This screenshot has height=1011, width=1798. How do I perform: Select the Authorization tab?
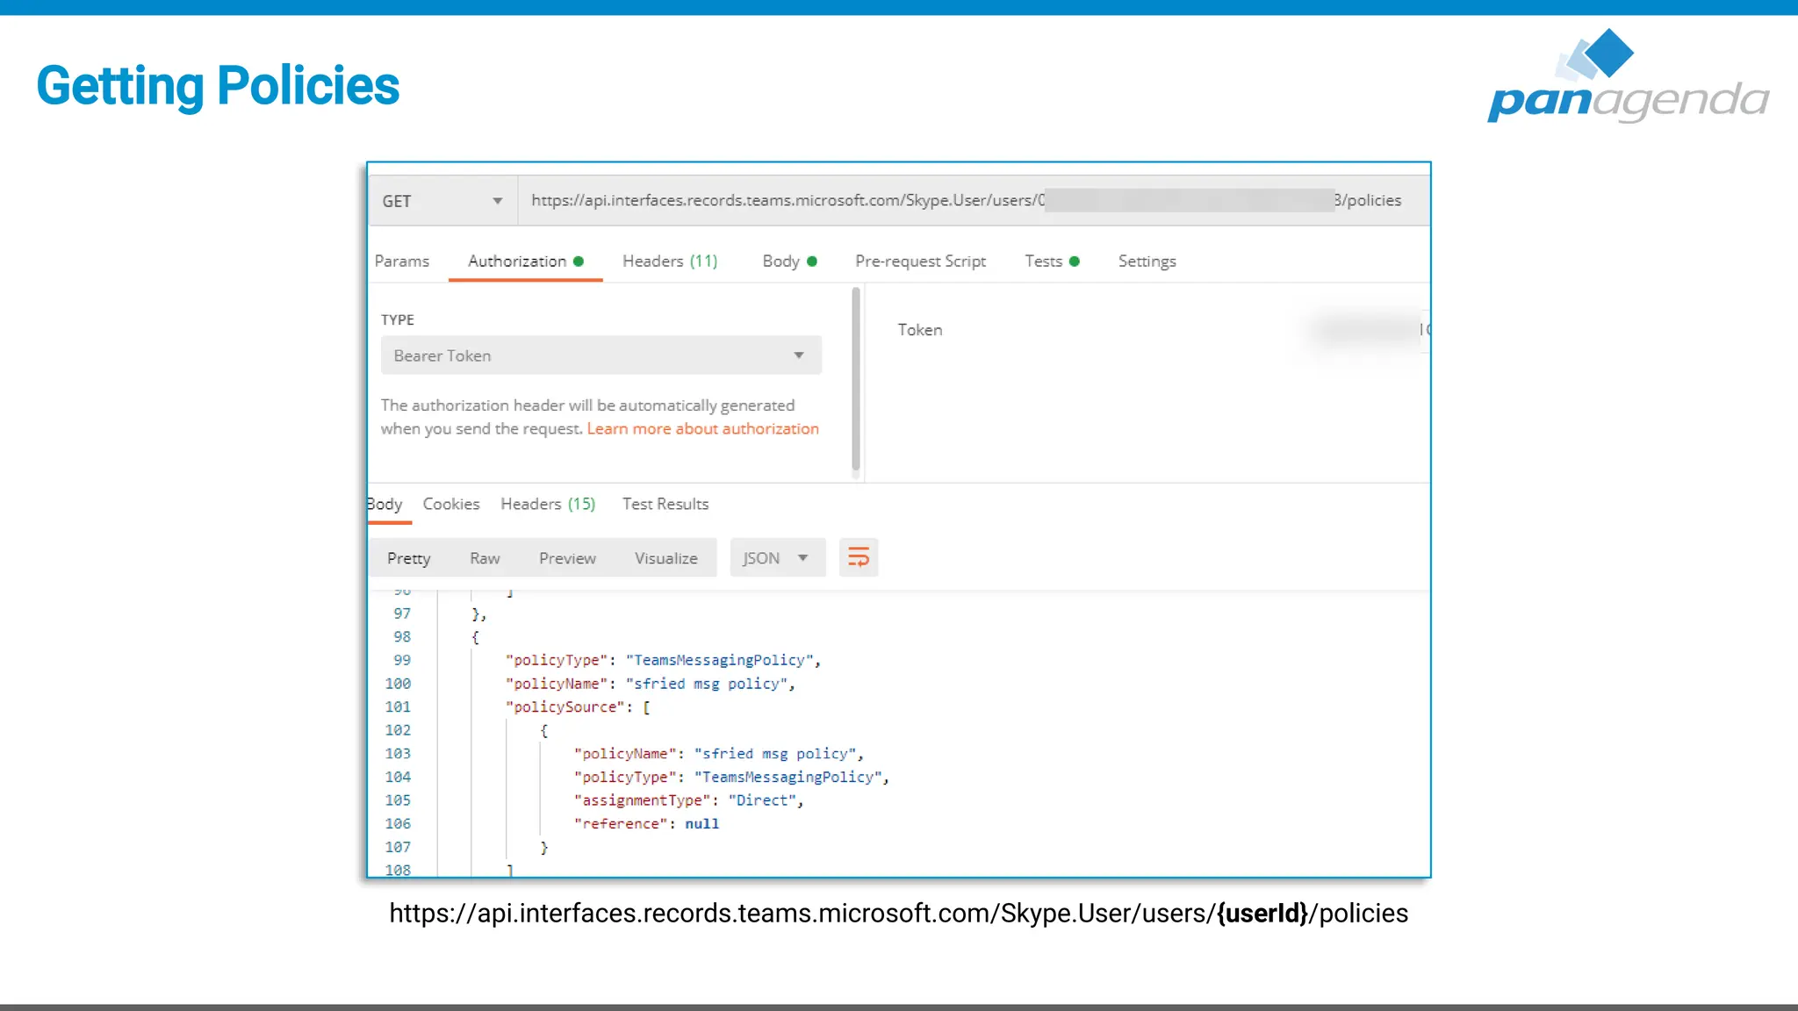pyautogui.click(x=525, y=262)
